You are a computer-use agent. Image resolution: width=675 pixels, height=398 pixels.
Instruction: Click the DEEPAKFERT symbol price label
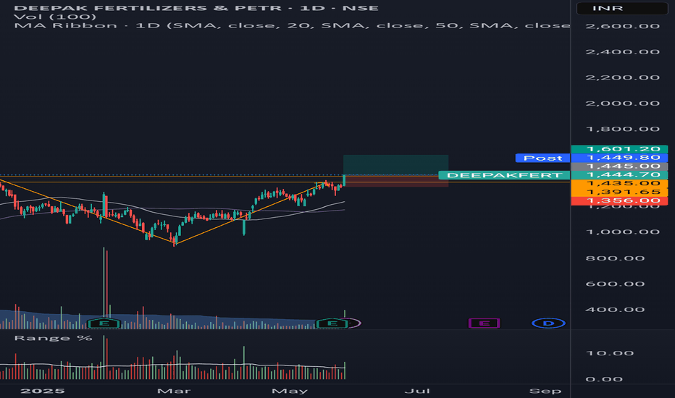click(504, 175)
